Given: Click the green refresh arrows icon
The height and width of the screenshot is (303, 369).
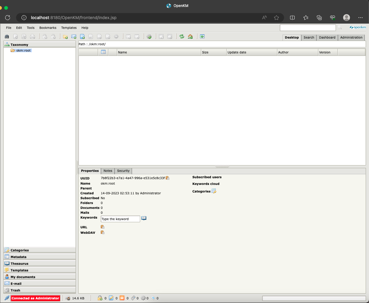Looking at the screenshot, I should pyautogui.click(x=182, y=37).
